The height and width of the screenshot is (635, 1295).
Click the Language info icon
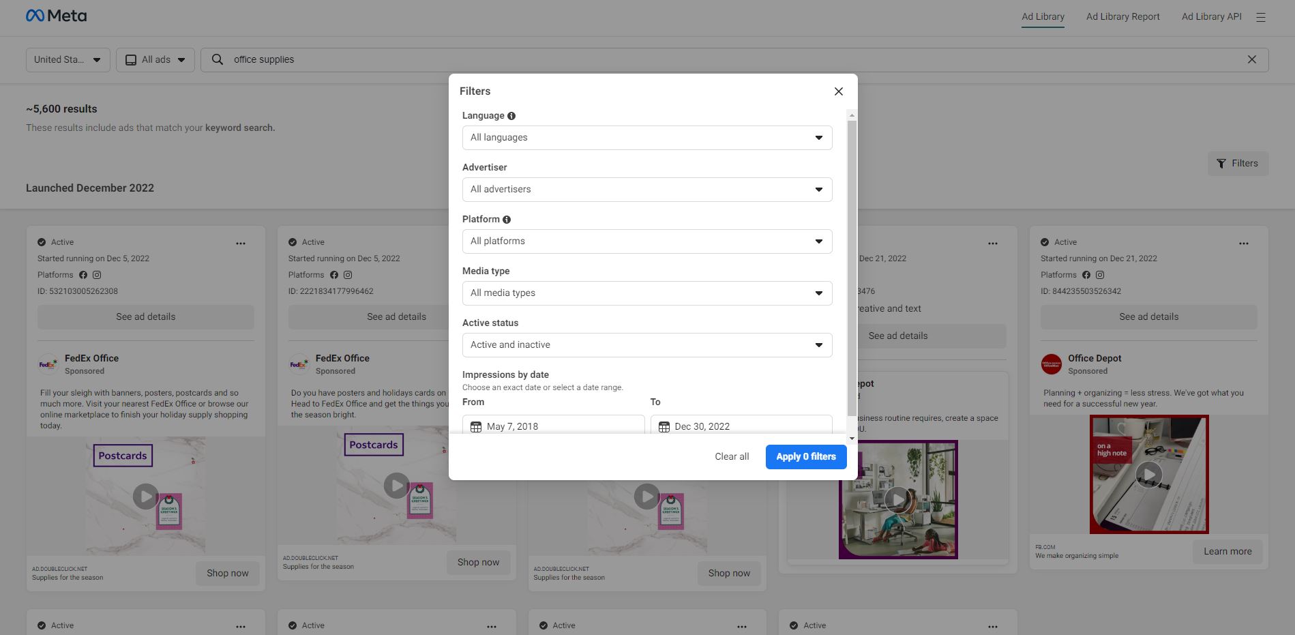click(x=511, y=116)
